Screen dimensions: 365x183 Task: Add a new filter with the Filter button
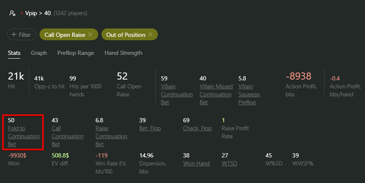click(x=21, y=34)
